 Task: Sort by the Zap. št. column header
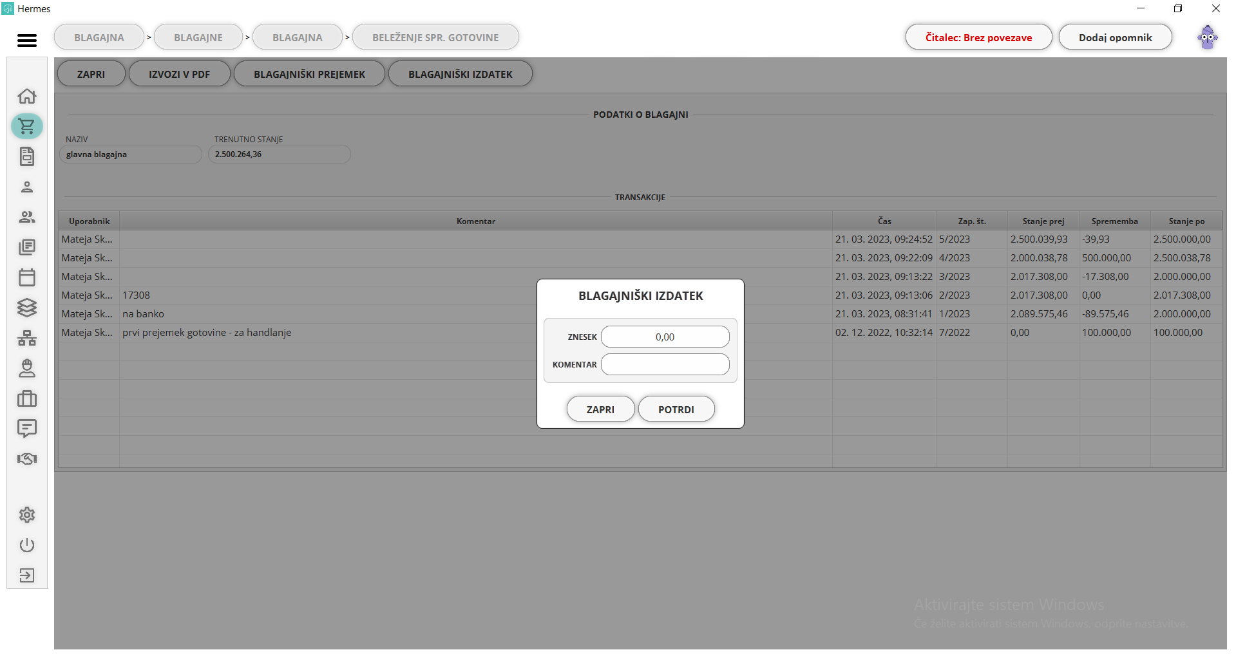coord(972,221)
